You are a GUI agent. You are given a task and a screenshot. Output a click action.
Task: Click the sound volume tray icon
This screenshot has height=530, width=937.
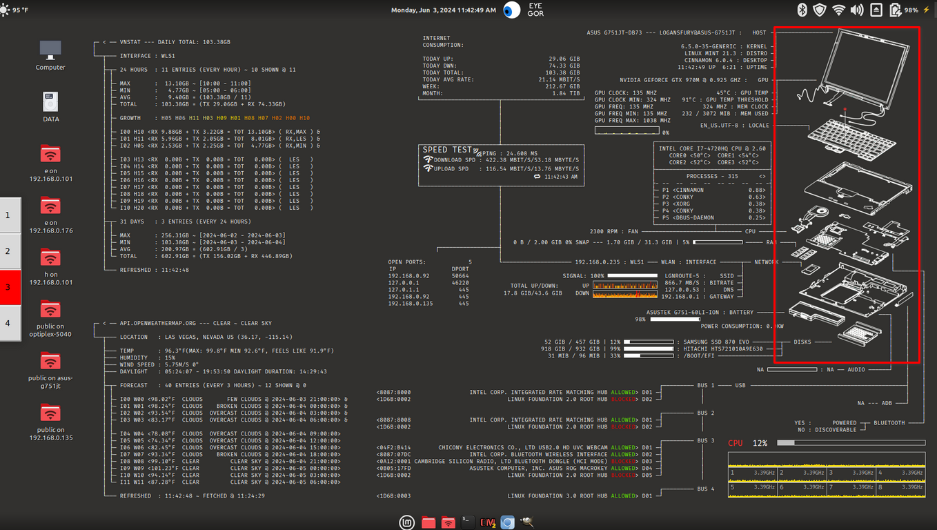click(857, 10)
